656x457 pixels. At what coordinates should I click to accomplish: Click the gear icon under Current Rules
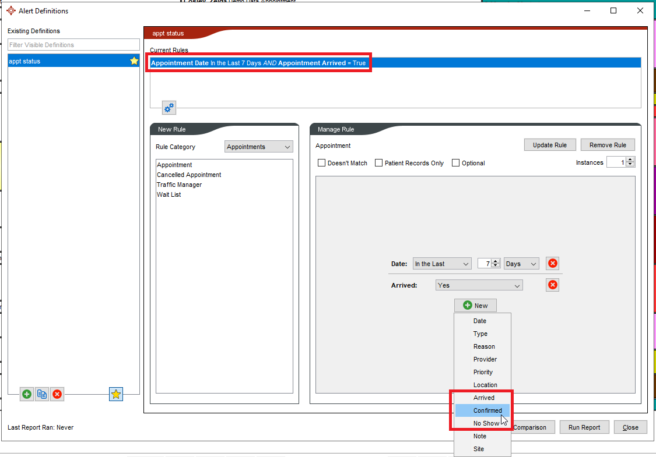pyautogui.click(x=169, y=108)
